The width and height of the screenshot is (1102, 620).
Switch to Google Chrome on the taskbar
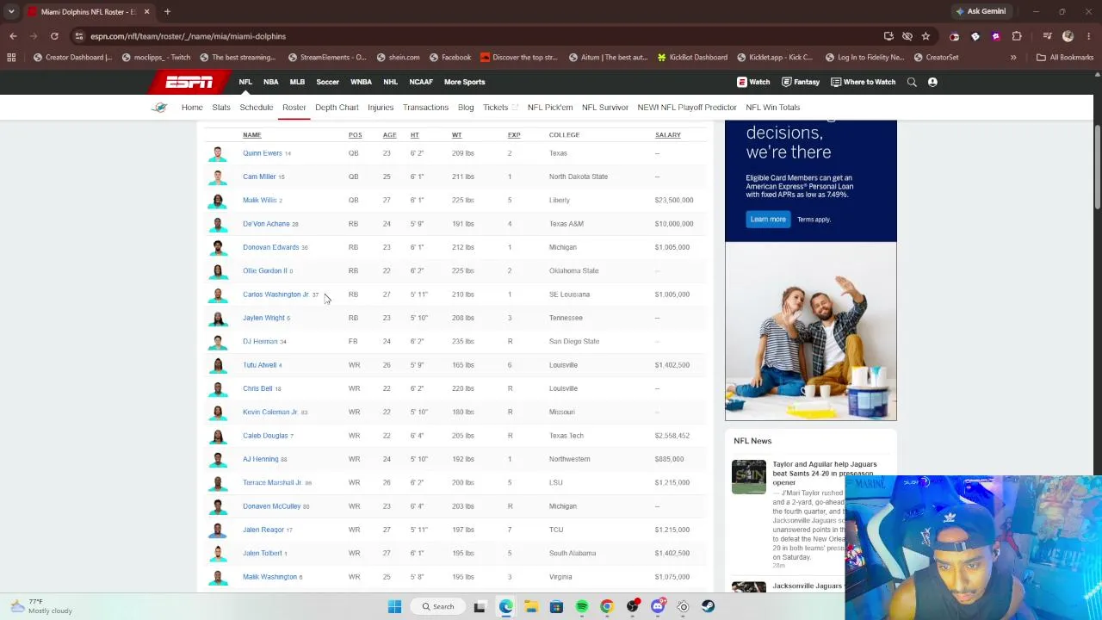click(x=607, y=607)
